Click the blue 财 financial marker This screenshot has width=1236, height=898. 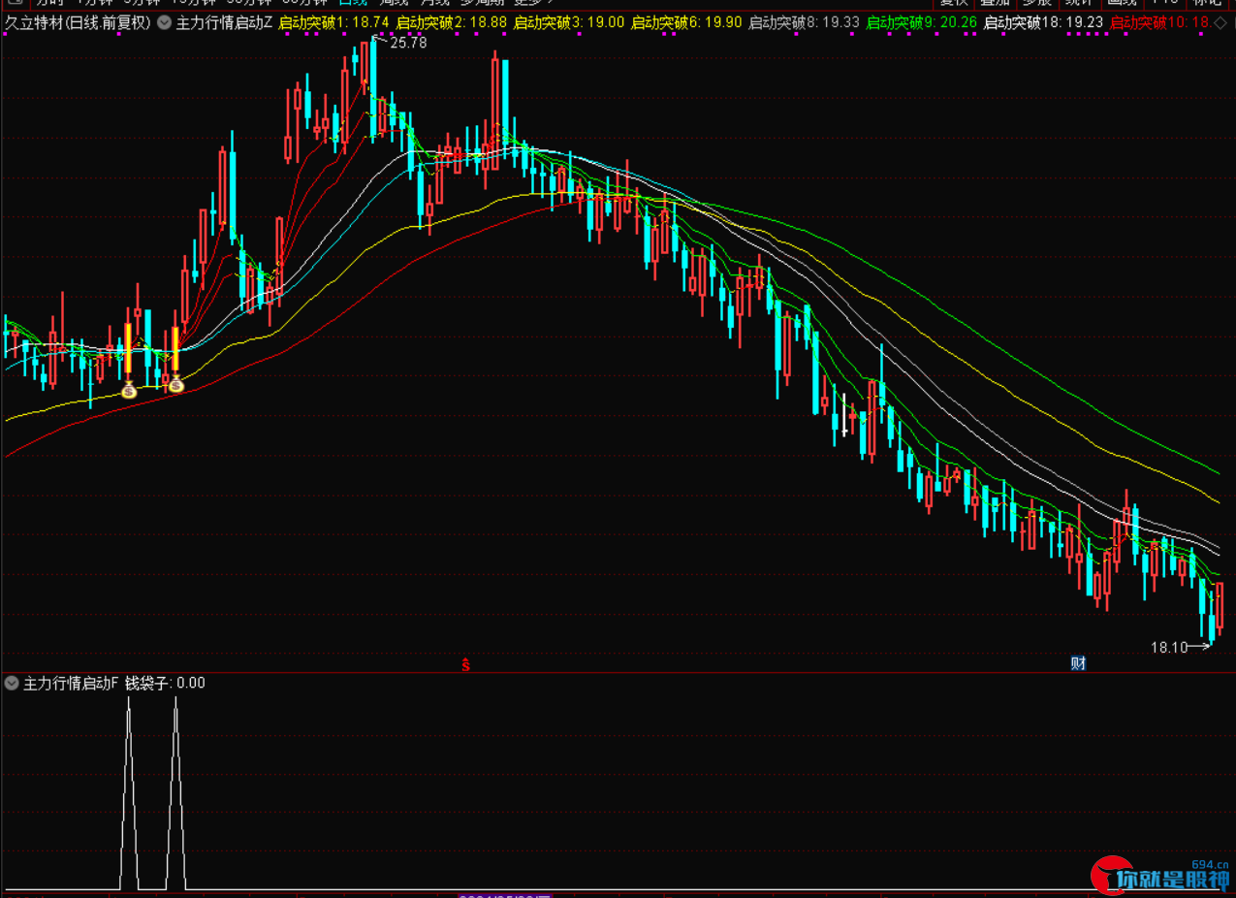click(x=1078, y=663)
